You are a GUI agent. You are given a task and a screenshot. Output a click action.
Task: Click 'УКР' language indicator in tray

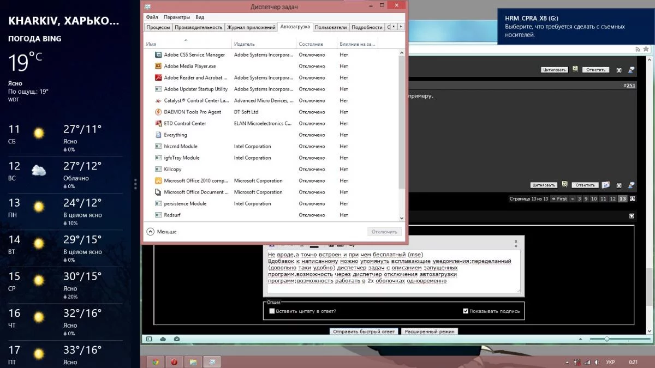(x=611, y=362)
